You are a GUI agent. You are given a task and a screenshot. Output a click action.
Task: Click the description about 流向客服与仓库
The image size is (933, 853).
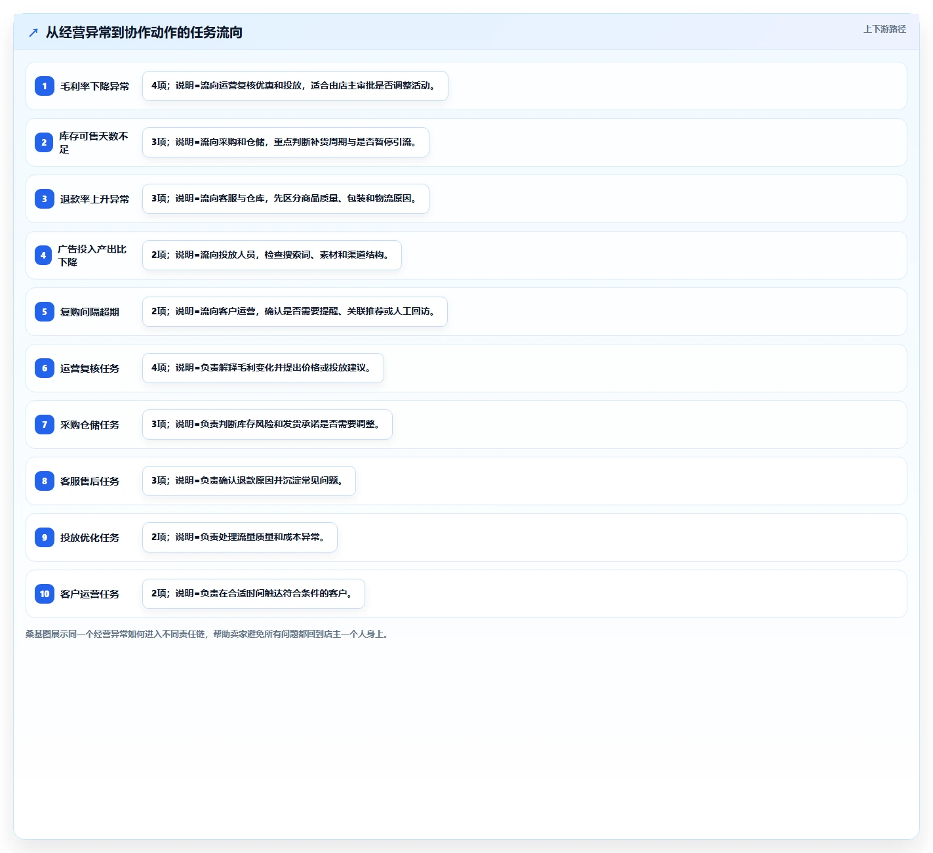(x=286, y=199)
